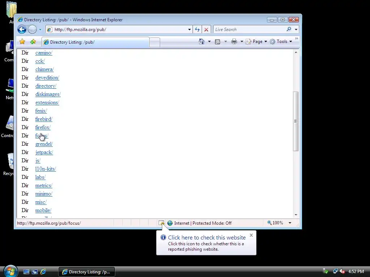Viewport: 370px width, 277px height.
Task: Click the address bar URL field
Action: [x=119, y=30]
